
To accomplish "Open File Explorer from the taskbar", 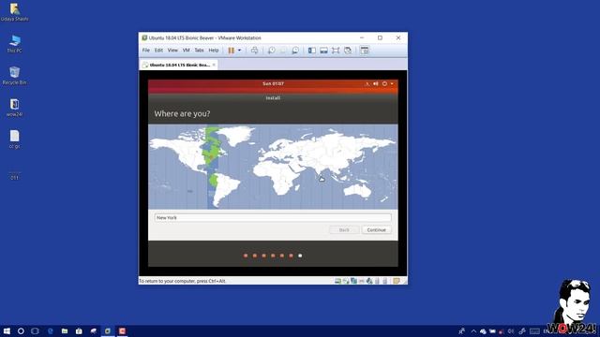I will click(x=65, y=330).
